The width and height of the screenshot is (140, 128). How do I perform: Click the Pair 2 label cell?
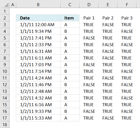tap(108, 18)
